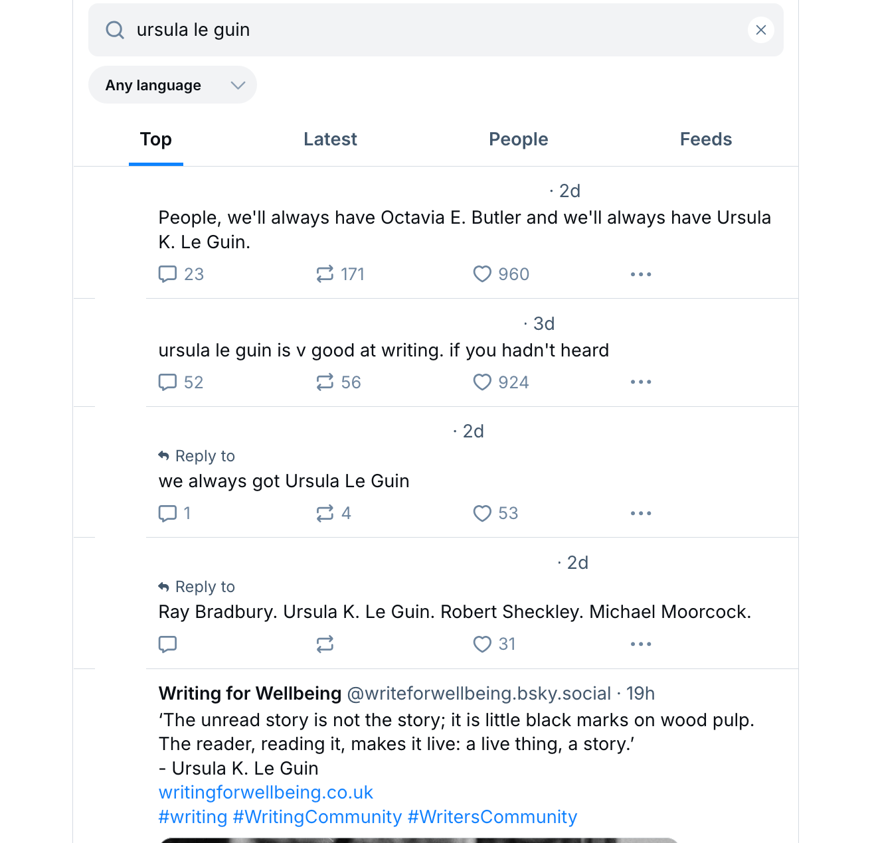
Task: Open the writingforwellbeing.co.uk link
Action: point(266,793)
